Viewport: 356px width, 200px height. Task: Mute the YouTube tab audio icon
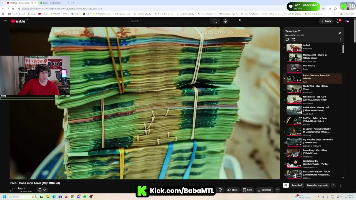point(32,3)
